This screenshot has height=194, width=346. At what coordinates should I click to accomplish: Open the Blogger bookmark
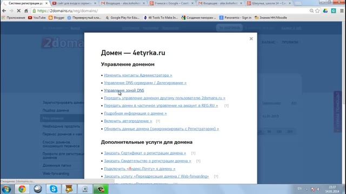coord(56,18)
